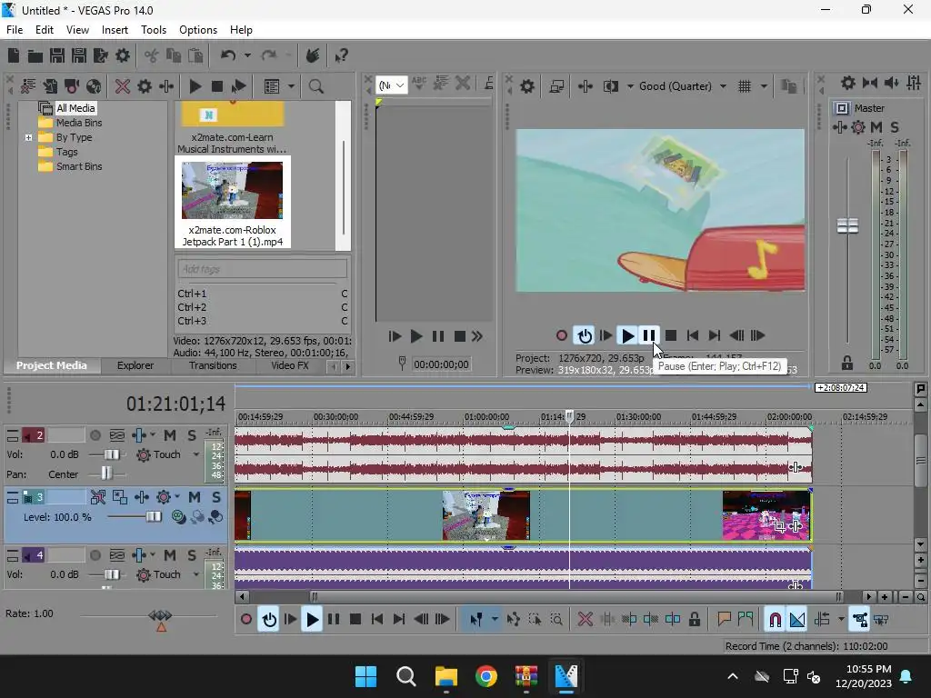This screenshot has height=698, width=931.
Task: Click track 2 Vol slider handle
Action: [111, 455]
